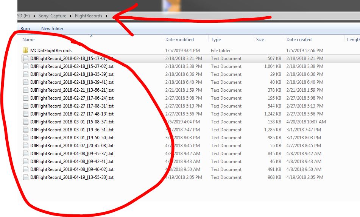Select file icon for DJIFlightRecord_2018-02-18_[15-17-01].txt

[26, 58]
